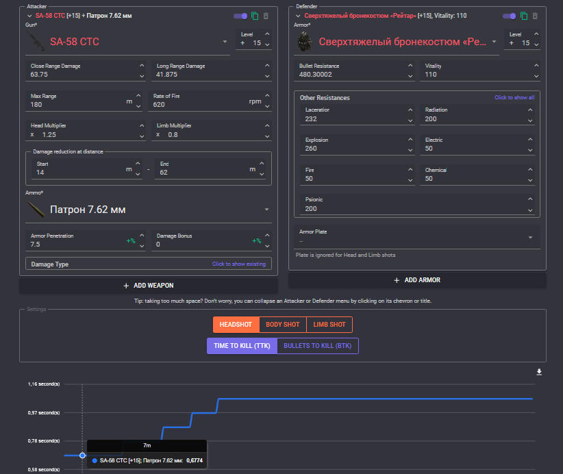Increase Bullet Resistance value
The width and height of the screenshot is (563, 474).
point(410,65)
